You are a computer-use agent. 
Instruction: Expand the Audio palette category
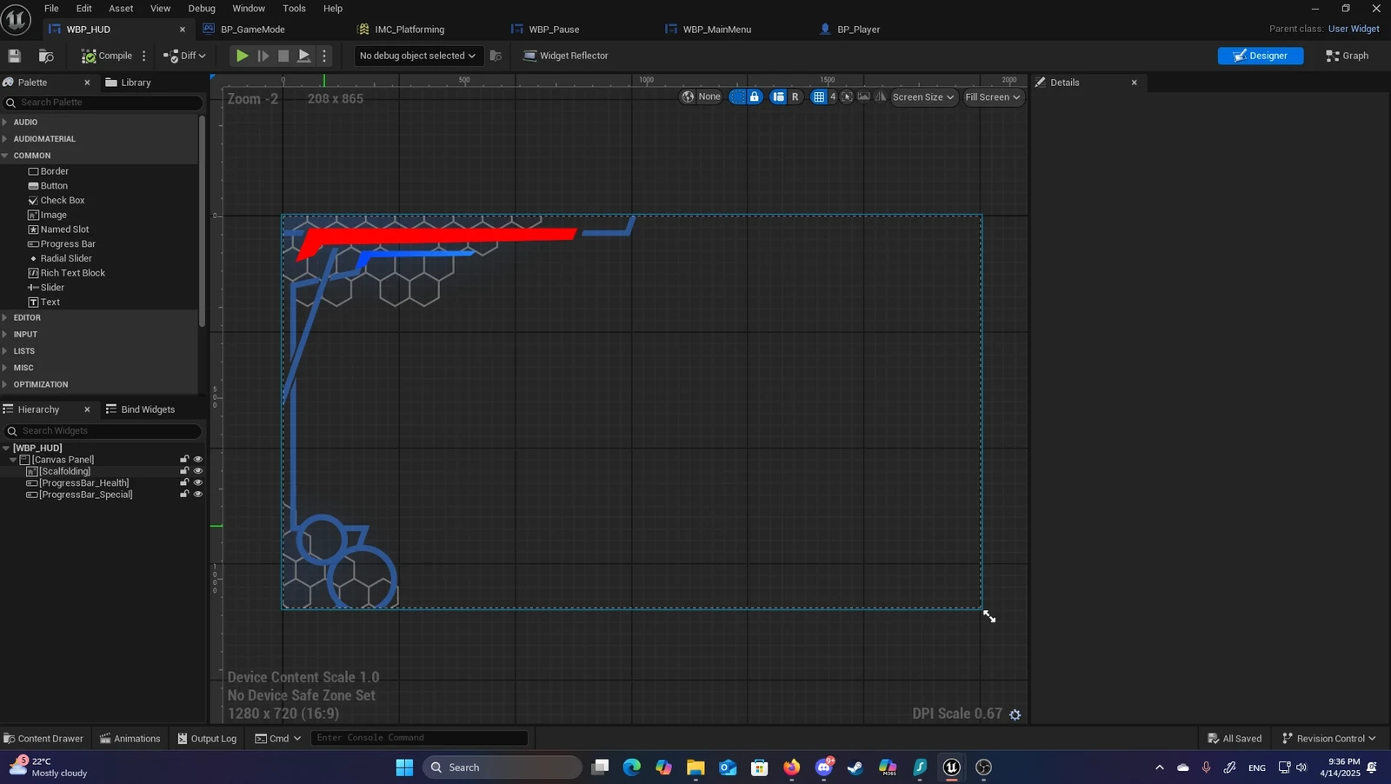pos(5,123)
